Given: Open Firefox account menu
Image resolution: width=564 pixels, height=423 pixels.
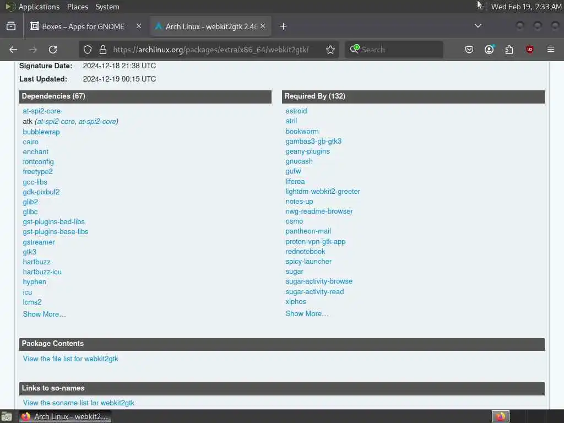Looking at the screenshot, I should point(489,50).
